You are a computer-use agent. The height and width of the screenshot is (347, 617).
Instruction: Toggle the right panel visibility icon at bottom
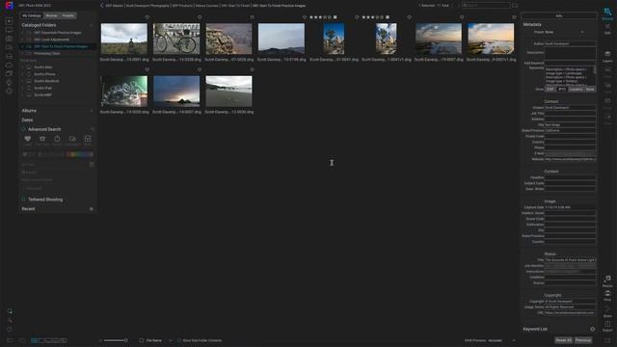[607, 340]
